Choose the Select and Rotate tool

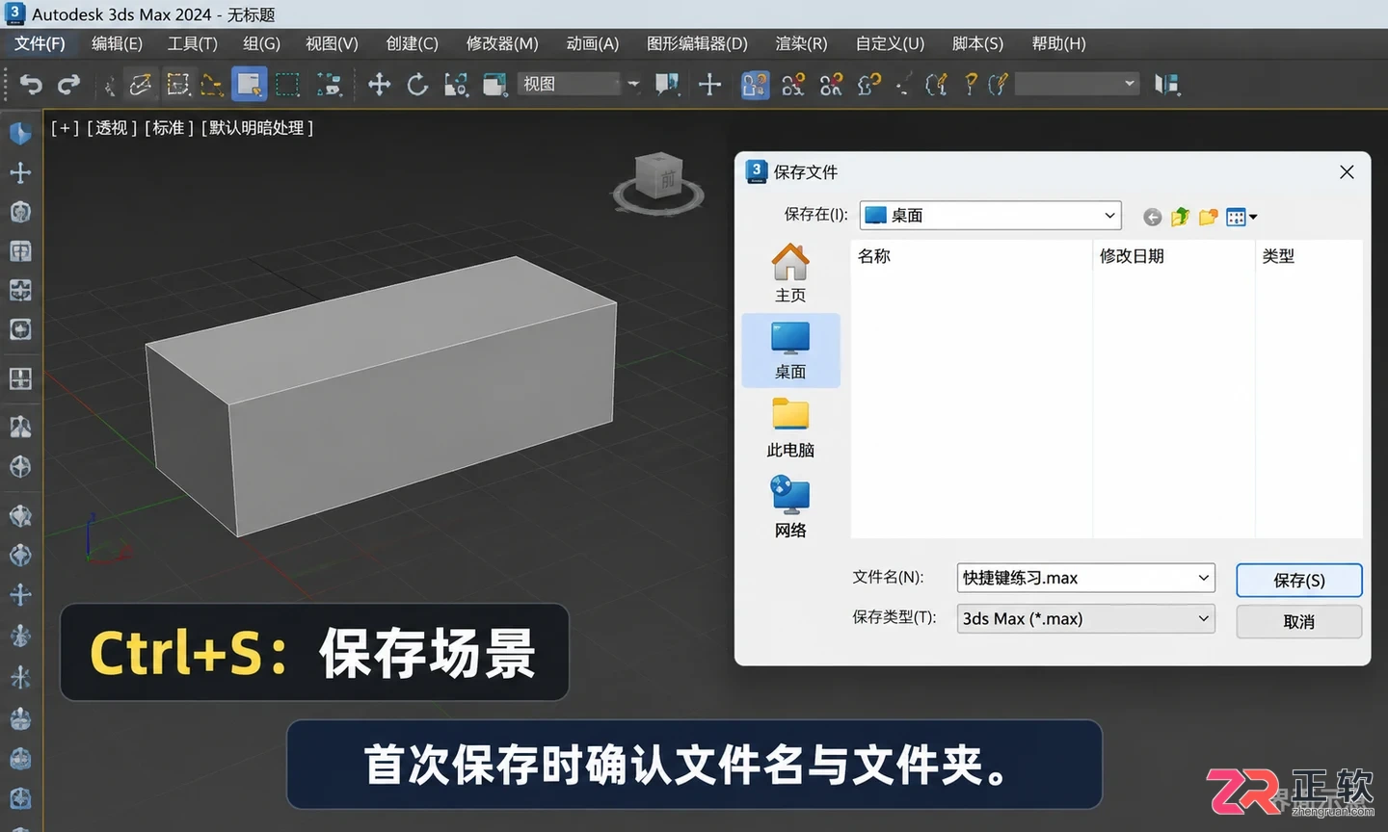417,85
